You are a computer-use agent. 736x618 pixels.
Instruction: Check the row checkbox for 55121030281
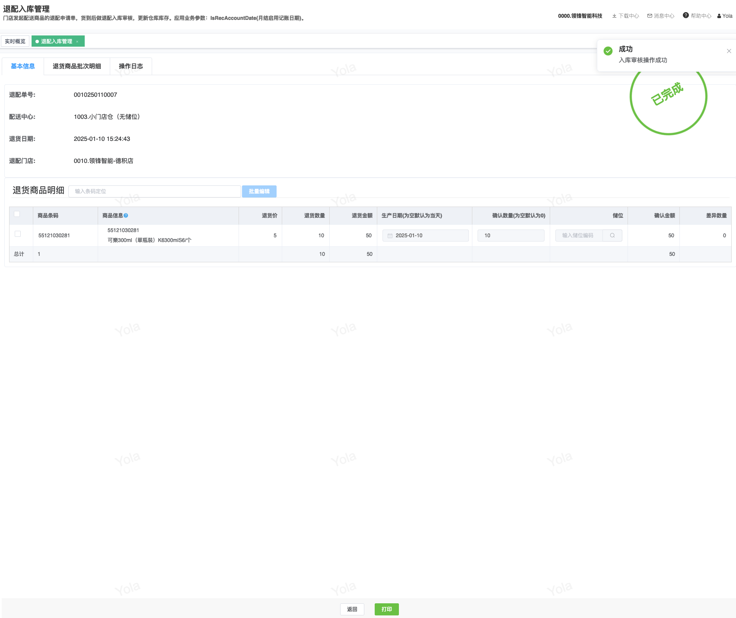pyautogui.click(x=18, y=234)
